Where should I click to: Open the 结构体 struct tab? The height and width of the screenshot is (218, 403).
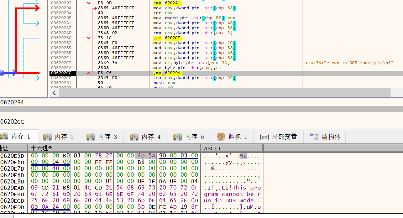(x=325, y=136)
